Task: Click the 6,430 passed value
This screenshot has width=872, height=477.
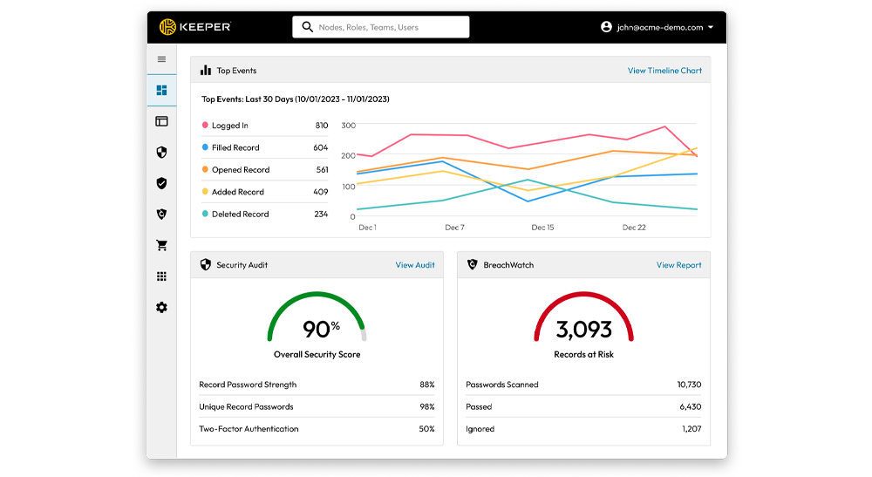Action: 690,407
